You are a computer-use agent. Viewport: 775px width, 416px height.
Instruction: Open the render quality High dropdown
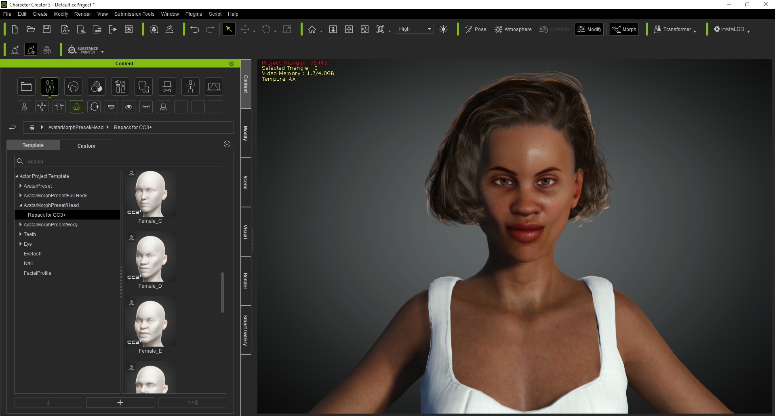click(x=415, y=29)
